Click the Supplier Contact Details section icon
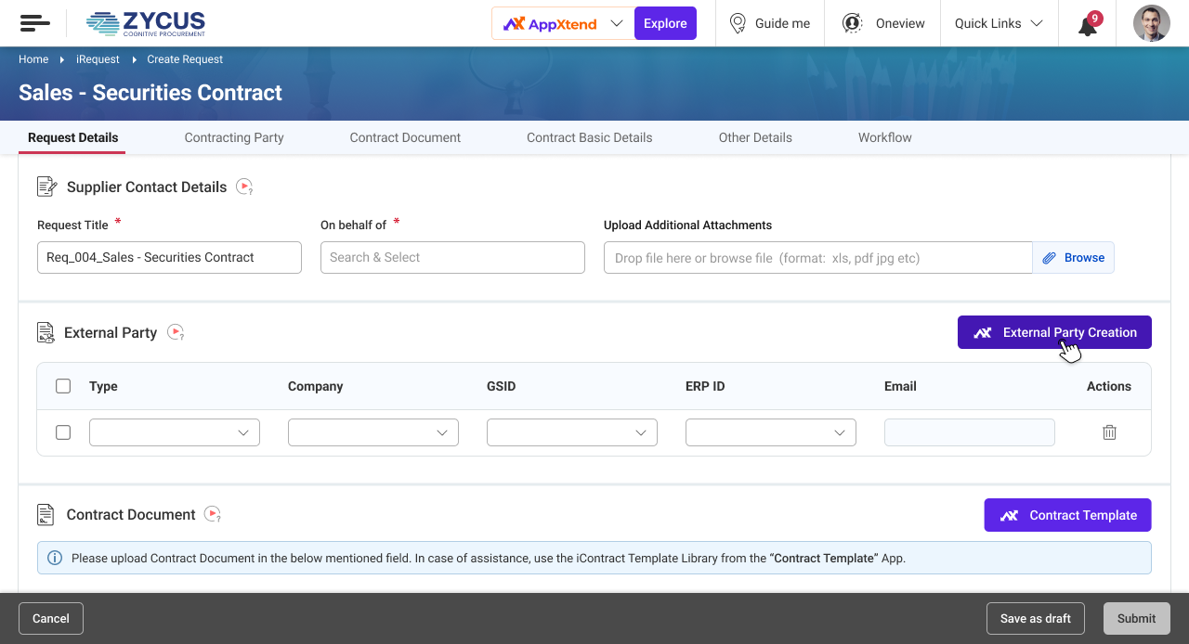 [46, 187]
